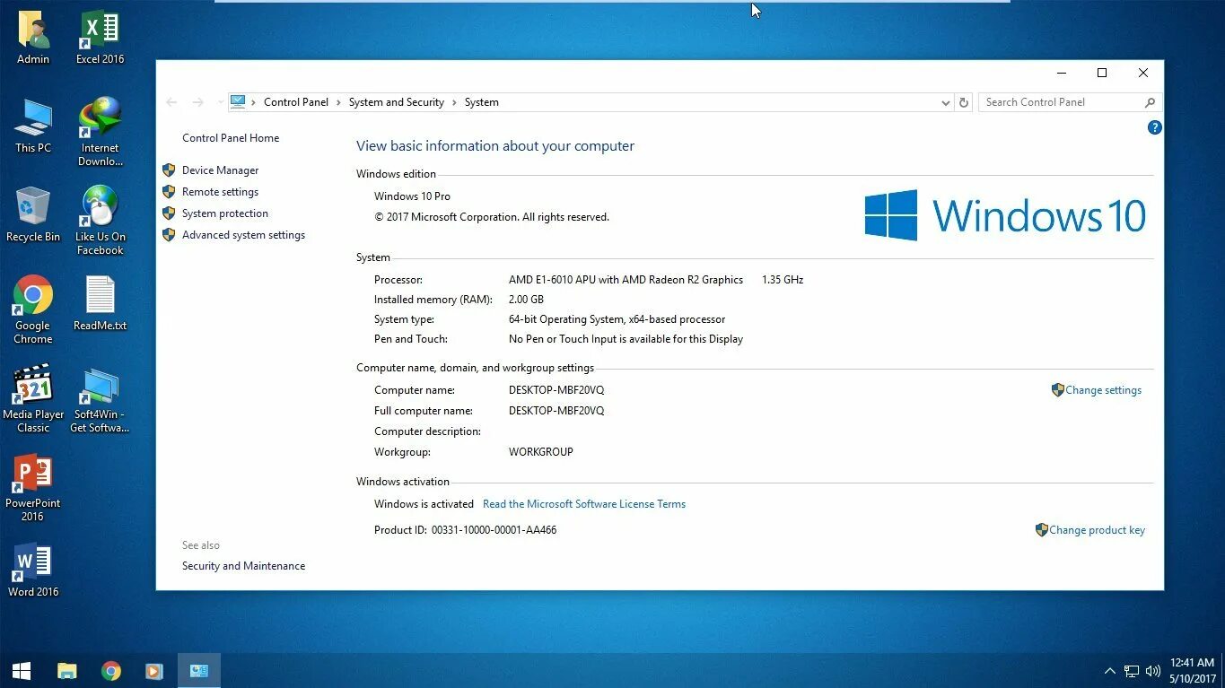
Task: Click Change product key
Action: click(1097, 530)
